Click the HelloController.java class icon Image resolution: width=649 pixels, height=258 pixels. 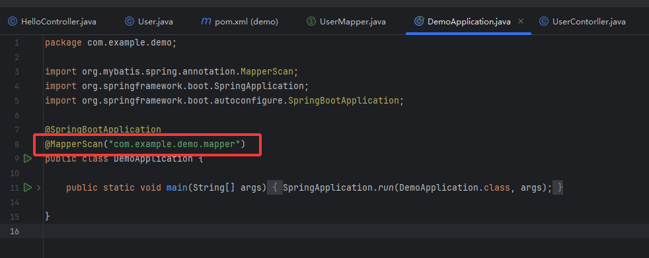coord(13,22)
